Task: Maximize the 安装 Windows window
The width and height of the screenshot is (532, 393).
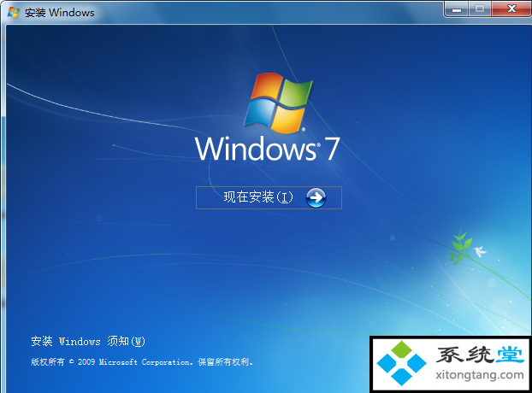Action: (x=480, y=9)
